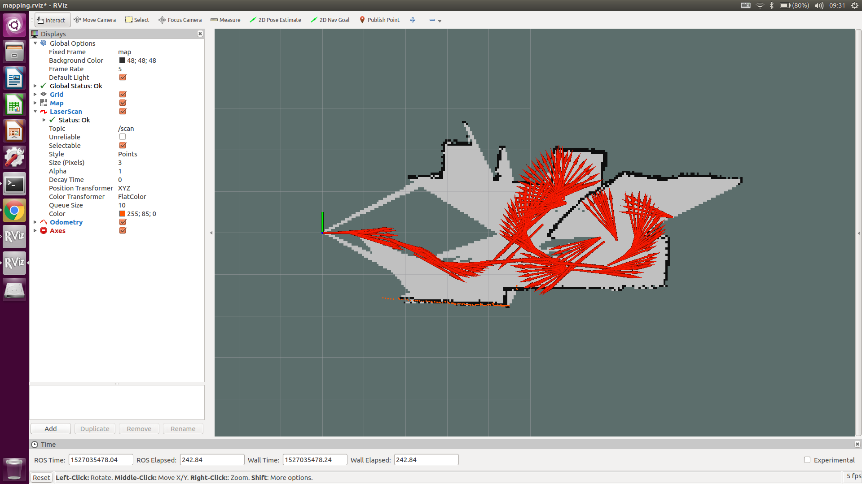Toggle the Selectable checkbox
This screenshot has width=862, height=484.
coord(123,145)
